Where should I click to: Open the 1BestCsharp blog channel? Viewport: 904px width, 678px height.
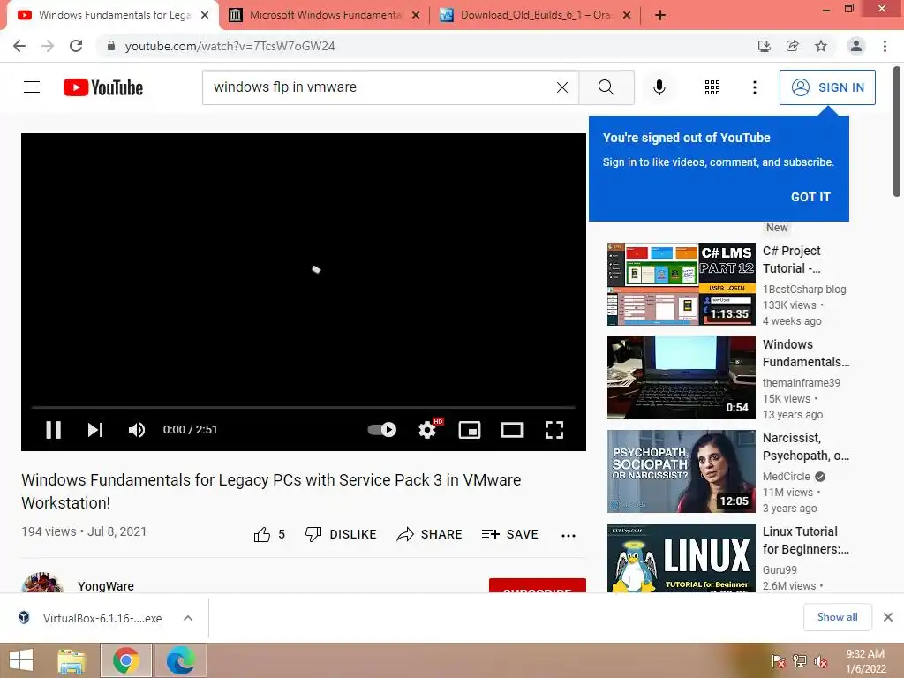point(804,289)
